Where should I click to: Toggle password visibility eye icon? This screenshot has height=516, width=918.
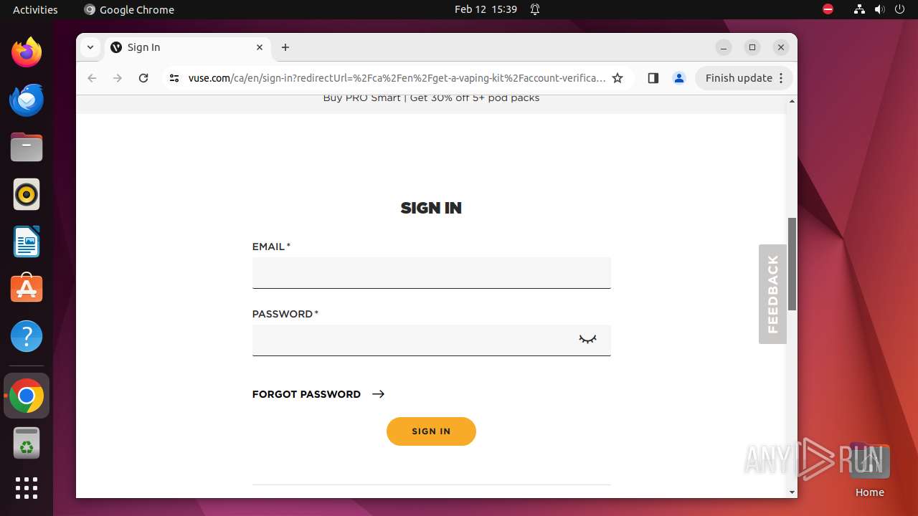pyautogui.click(x=587, y=340)
